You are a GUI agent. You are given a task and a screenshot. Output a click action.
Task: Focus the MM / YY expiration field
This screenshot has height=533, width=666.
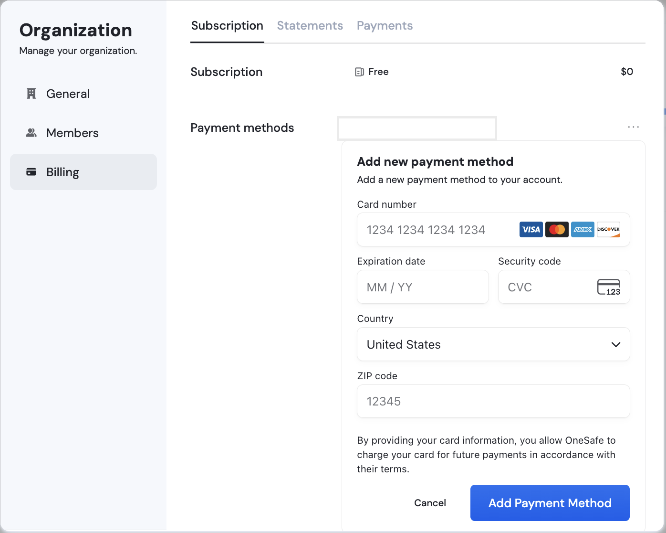[423, 287]
